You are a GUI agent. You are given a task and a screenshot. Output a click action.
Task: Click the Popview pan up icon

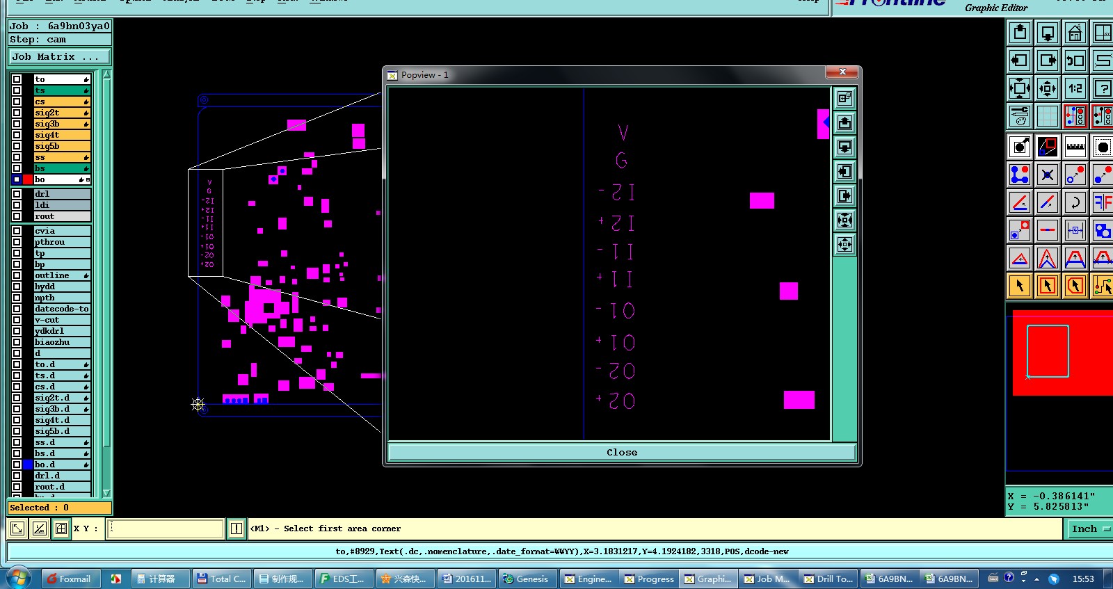tap(844, 122)
